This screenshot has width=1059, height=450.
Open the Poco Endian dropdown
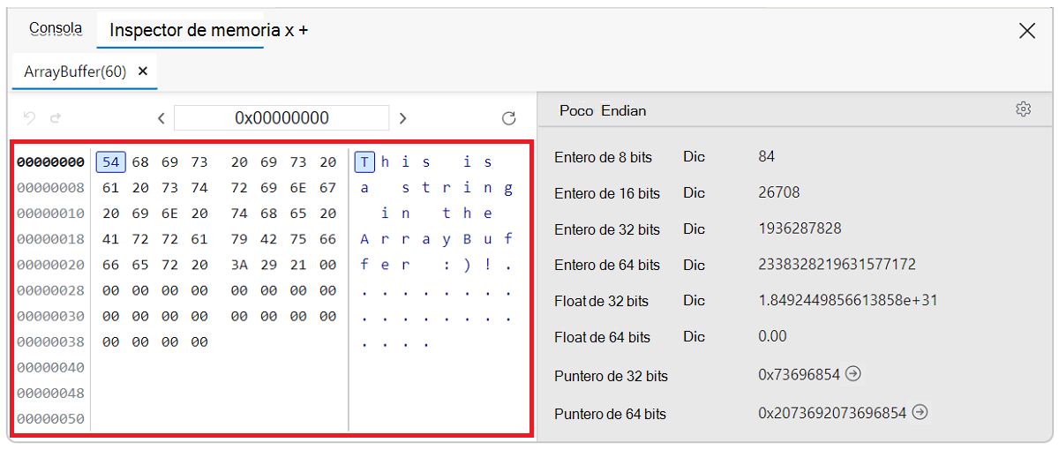pos(603,110)
